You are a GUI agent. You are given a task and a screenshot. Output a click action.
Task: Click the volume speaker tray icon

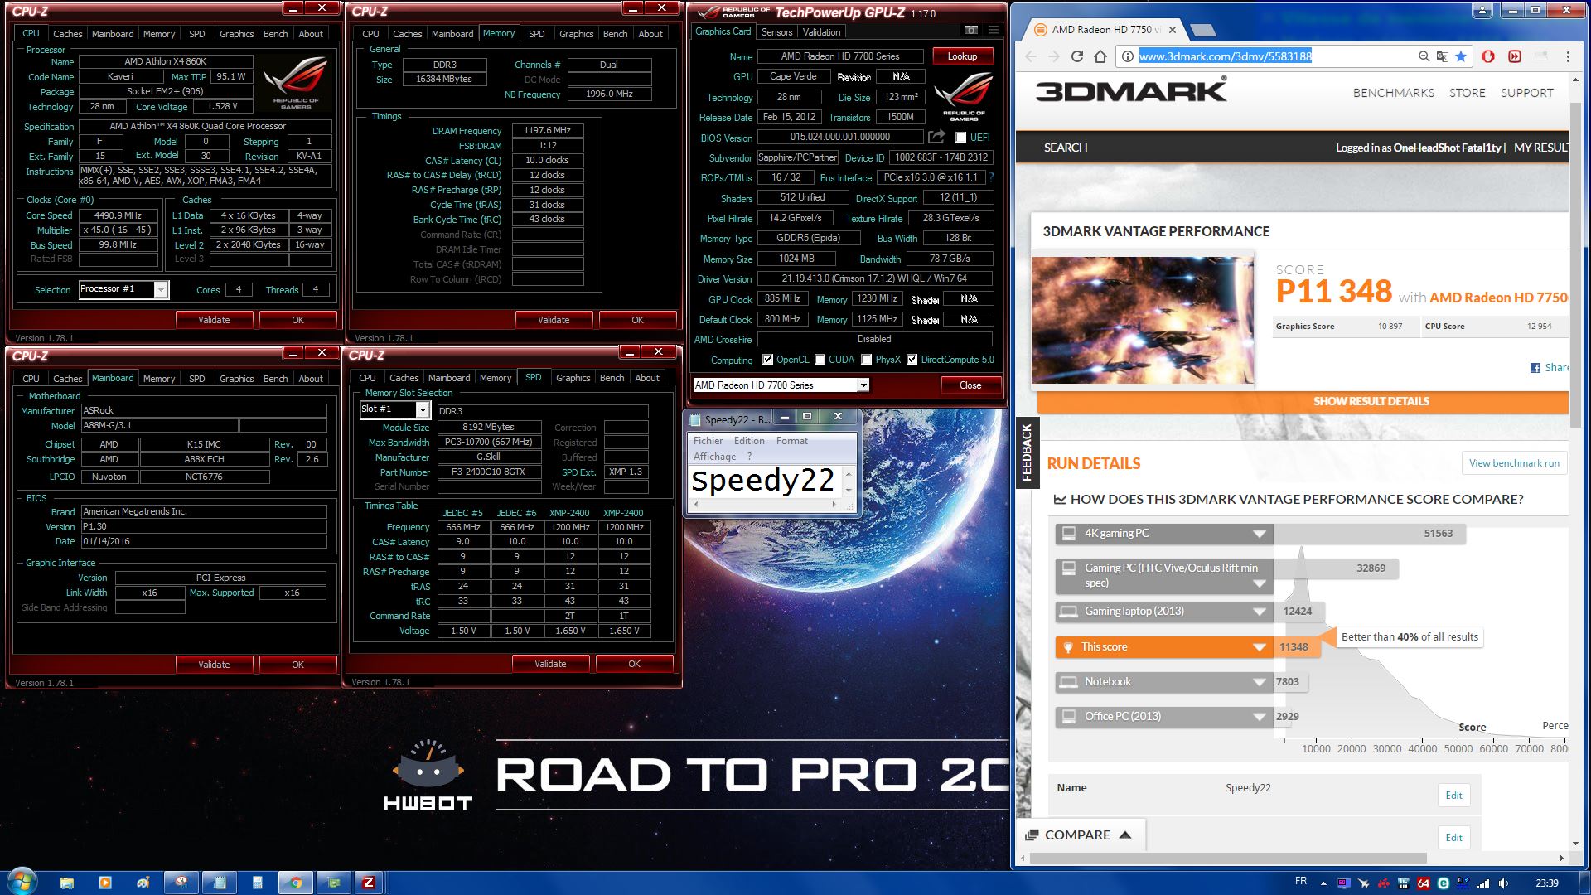pyautogui.click(x=1502, y=883)
